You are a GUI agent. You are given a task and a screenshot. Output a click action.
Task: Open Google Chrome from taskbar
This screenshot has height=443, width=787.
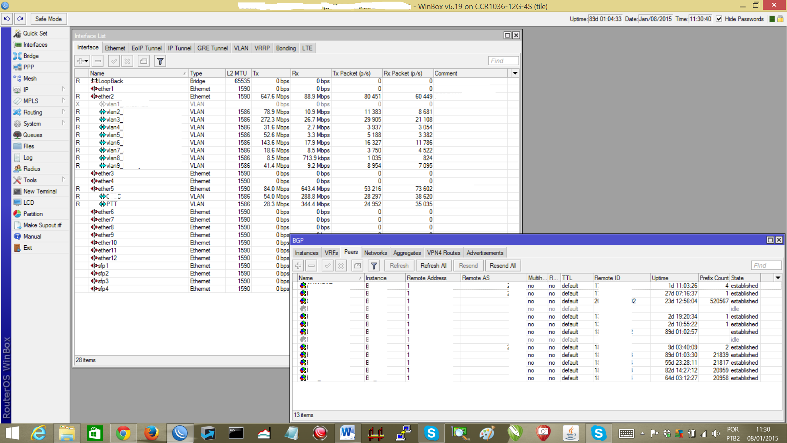click(123, 433)
